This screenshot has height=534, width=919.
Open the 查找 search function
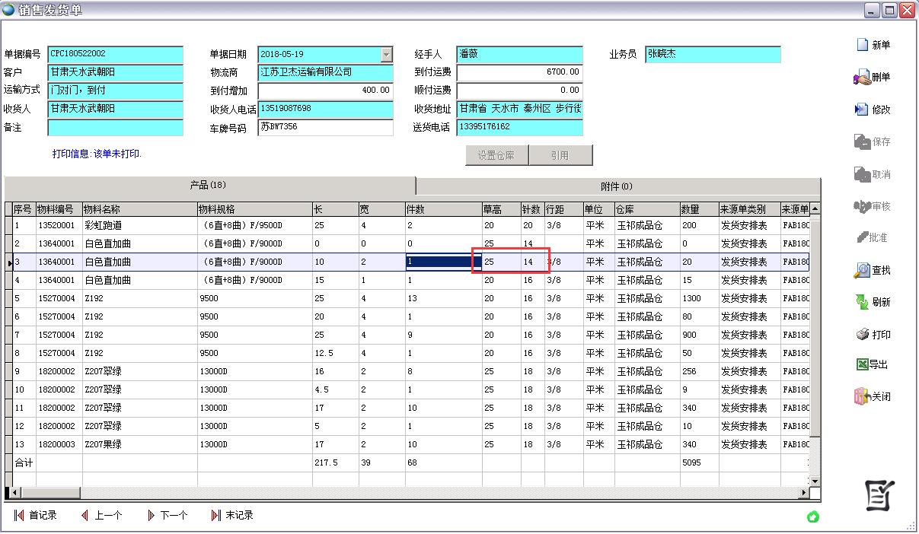pos(875,269)
